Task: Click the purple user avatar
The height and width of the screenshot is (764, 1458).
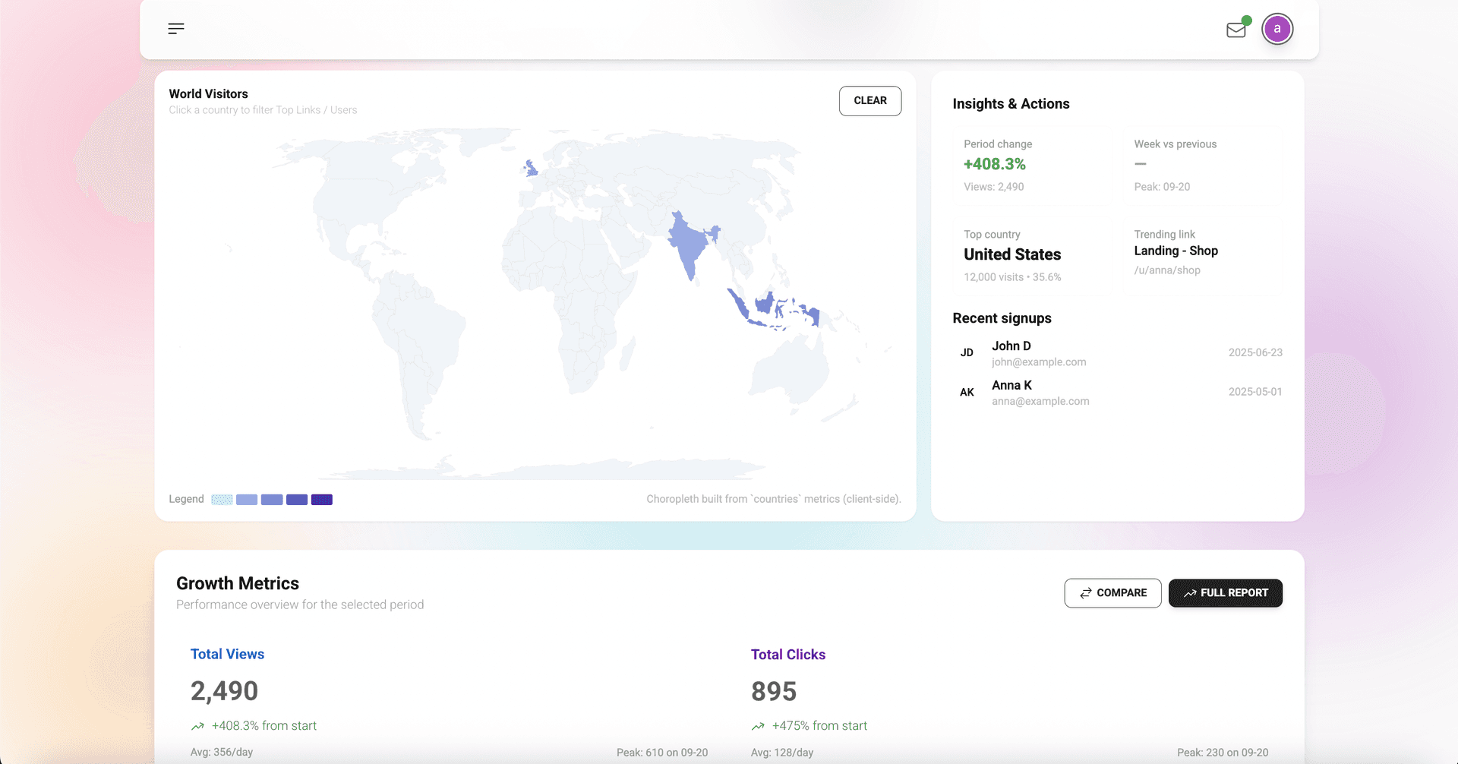Action: (1277, 29)
